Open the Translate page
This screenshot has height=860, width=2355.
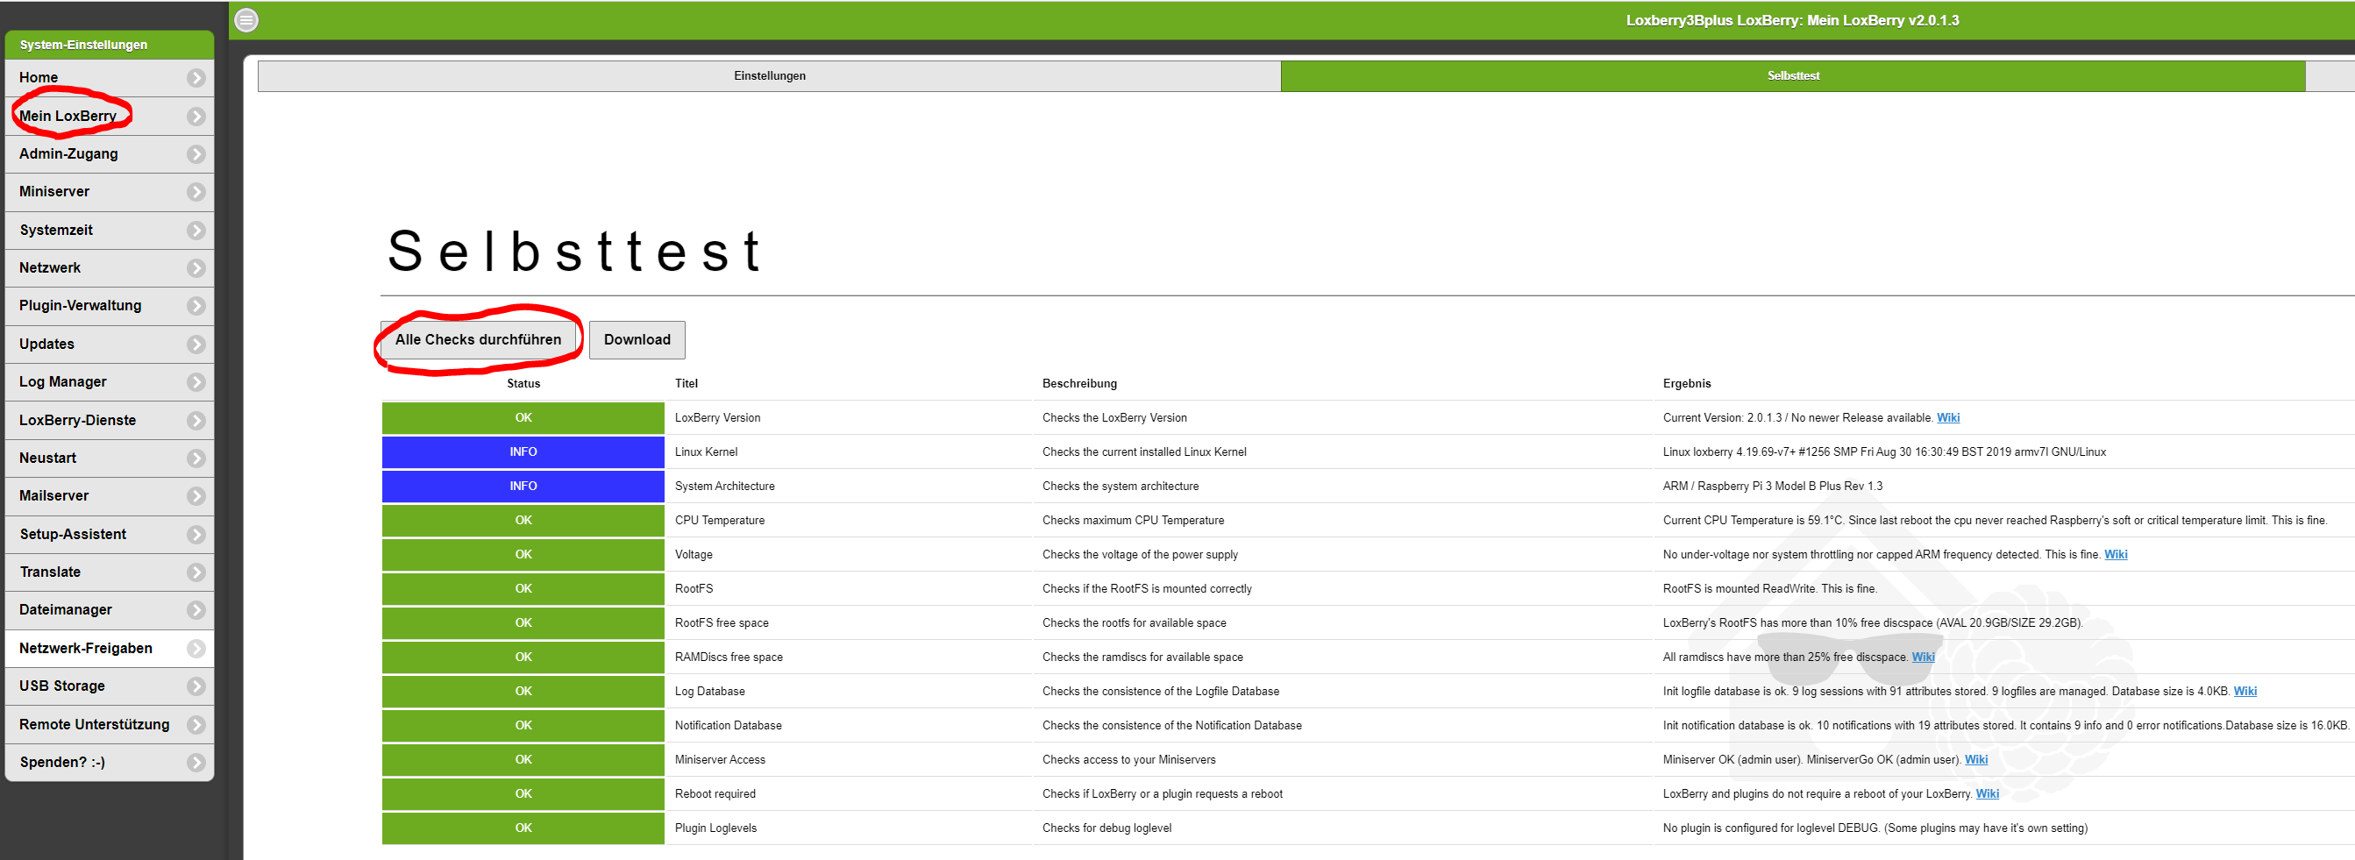click(x=110, y=573)
